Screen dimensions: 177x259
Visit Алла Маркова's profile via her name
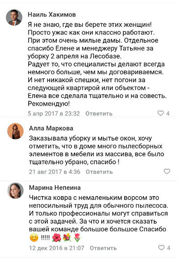(x=51, y=128)
